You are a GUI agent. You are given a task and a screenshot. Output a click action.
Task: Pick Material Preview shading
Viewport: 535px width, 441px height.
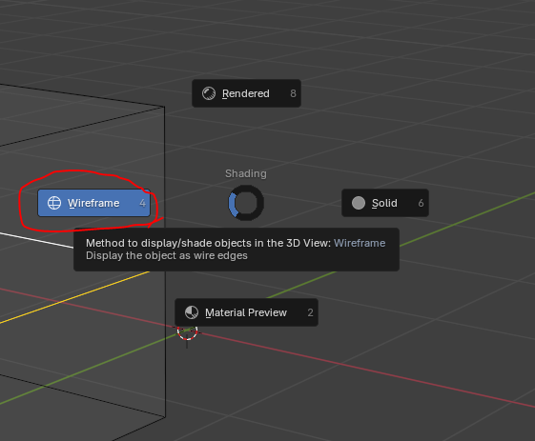(246, 312)
